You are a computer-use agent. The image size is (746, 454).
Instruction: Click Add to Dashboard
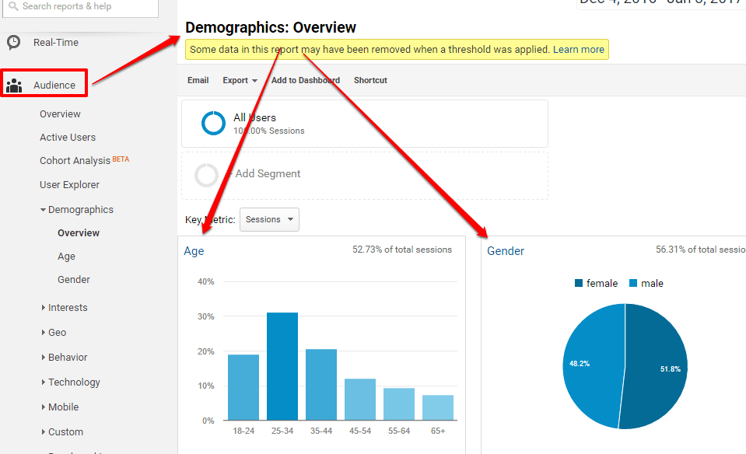(x=306, y=80)
